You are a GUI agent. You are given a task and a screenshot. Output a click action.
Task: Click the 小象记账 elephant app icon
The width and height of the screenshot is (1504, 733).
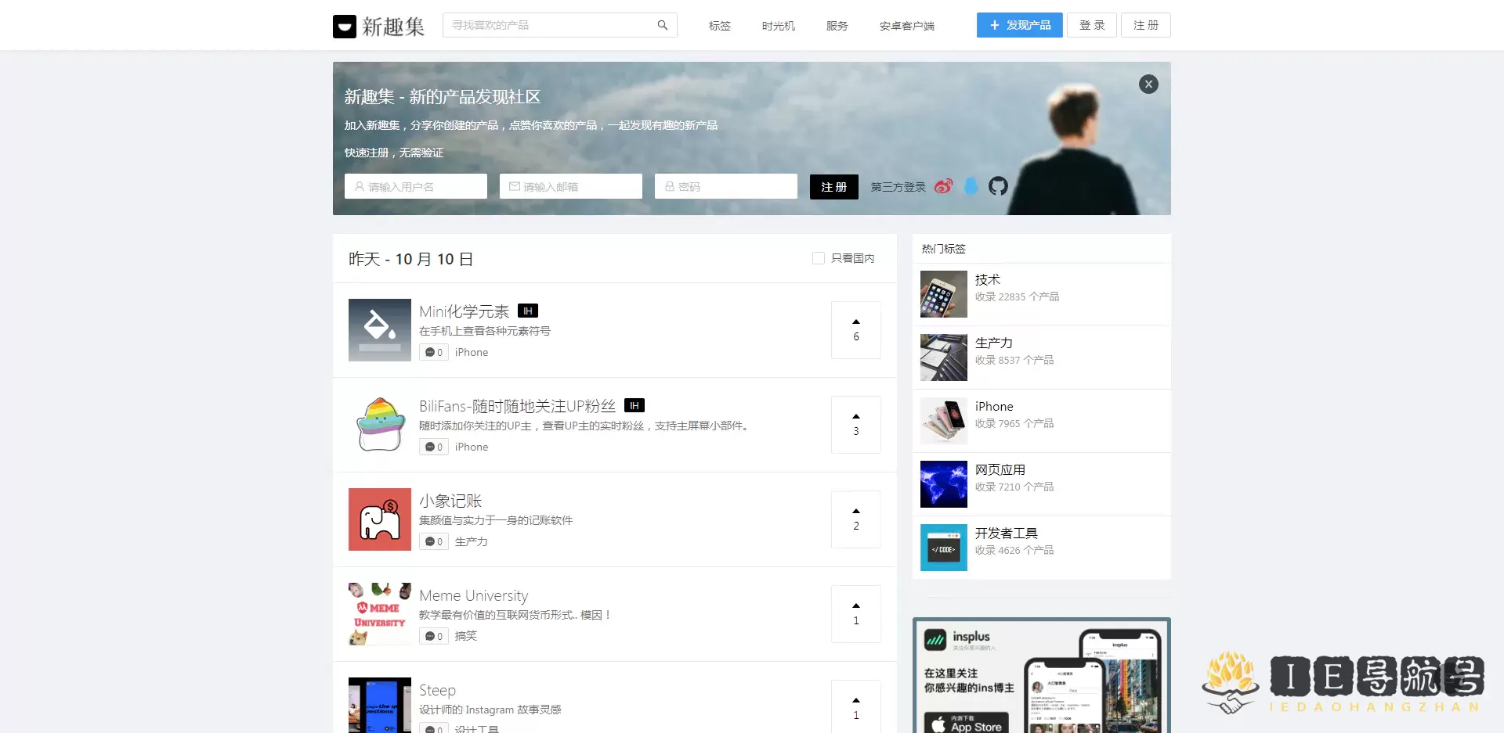click(x=380, y=519)
